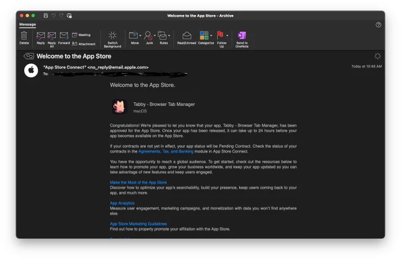This screenshot has width=401, height=260.
Task: Expand the Move dropdown arrow
Action: pos(140,35)
